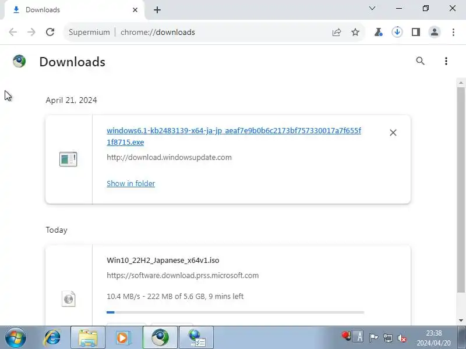This screenshot has height=349, width=466.
Task: Click the download.windowsupdate.com URL text
Action: point(169,157)
